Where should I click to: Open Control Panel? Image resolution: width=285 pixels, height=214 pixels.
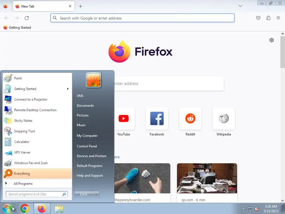point(87,146)
